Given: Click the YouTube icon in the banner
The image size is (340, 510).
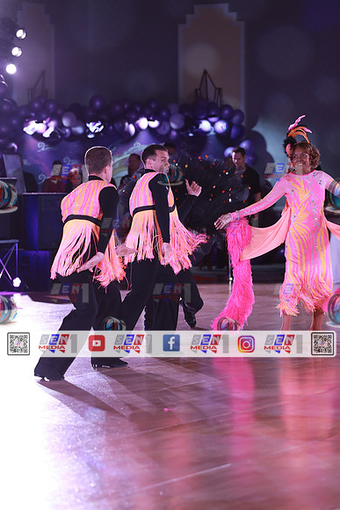Looking at the screenshot, I should [97, 343].
